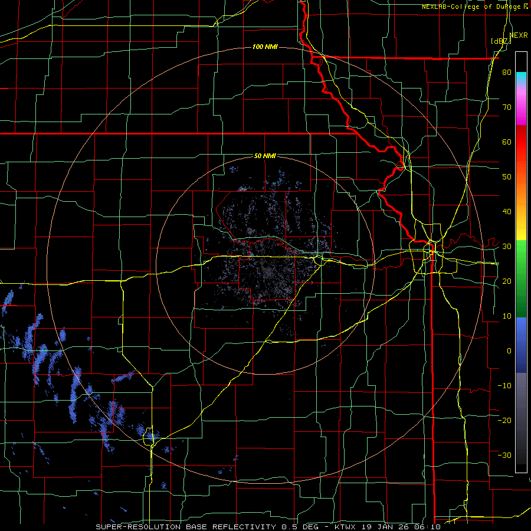This screenshot has height=531, width=531.
Task: Click the 100 NMI range ring label
Action: pos(265,47)
